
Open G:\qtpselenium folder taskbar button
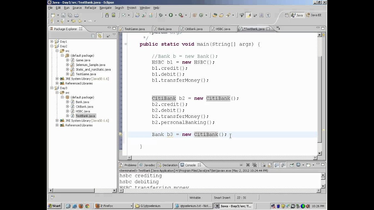point(153,206)
